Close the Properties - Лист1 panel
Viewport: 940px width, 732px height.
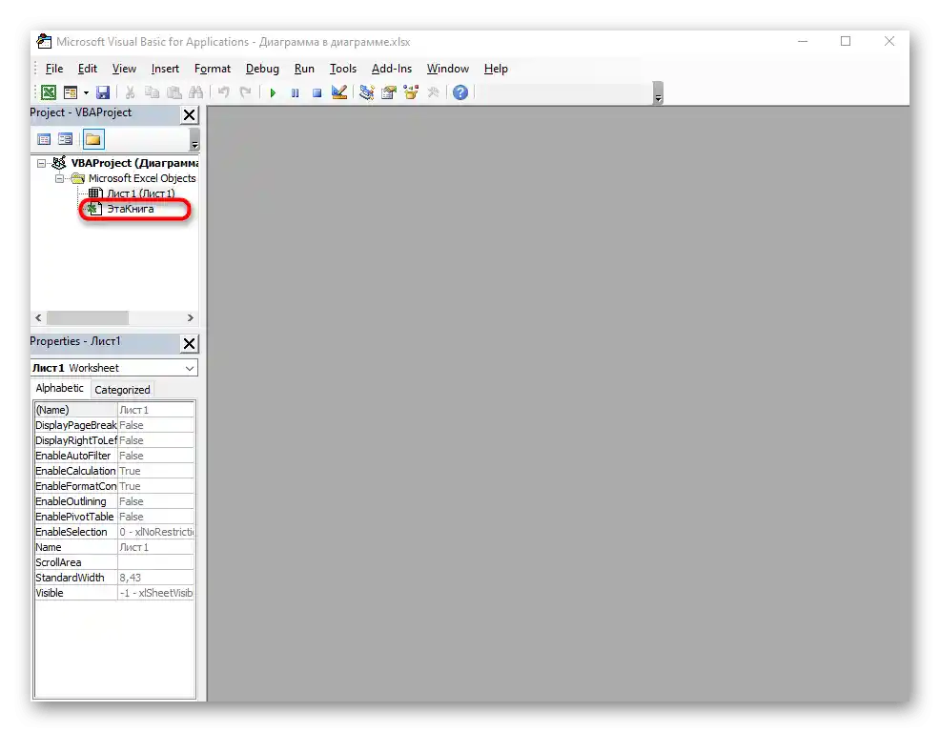click(x=190, y=343)
